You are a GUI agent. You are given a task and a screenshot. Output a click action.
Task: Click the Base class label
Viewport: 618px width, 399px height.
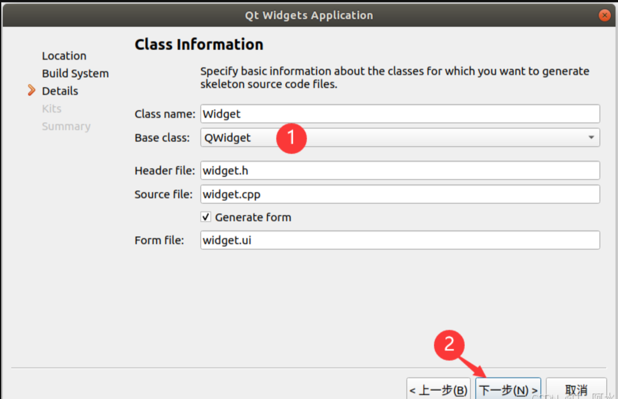tap(162, 138)
